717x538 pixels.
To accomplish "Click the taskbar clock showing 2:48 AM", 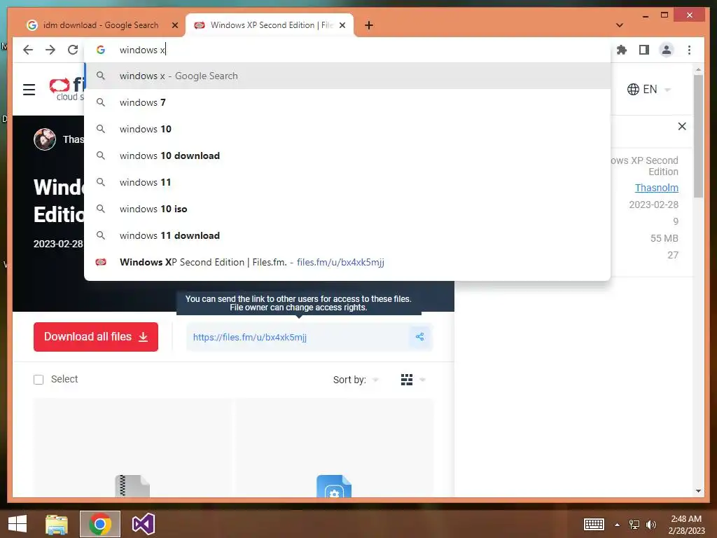I will [686, 524].
